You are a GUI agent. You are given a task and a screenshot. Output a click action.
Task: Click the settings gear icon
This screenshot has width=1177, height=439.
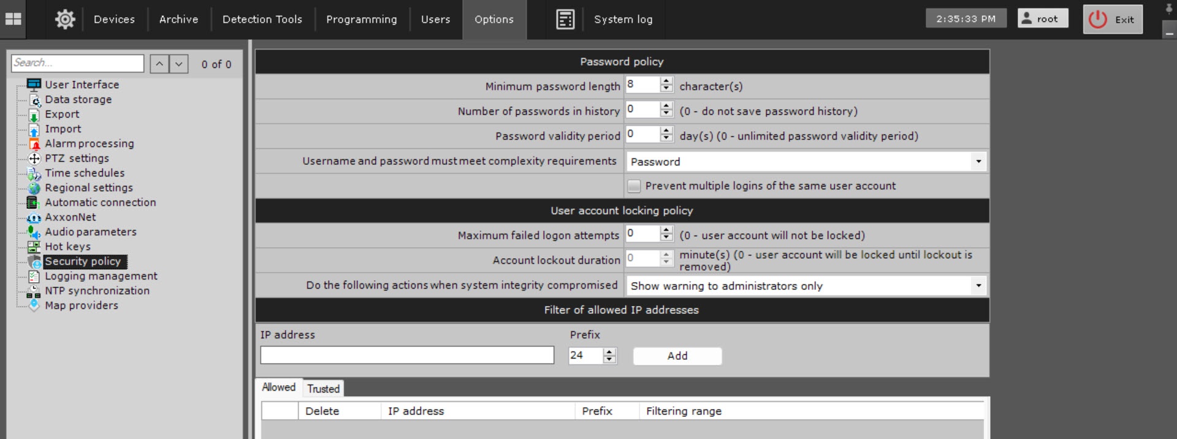(65, 19)
